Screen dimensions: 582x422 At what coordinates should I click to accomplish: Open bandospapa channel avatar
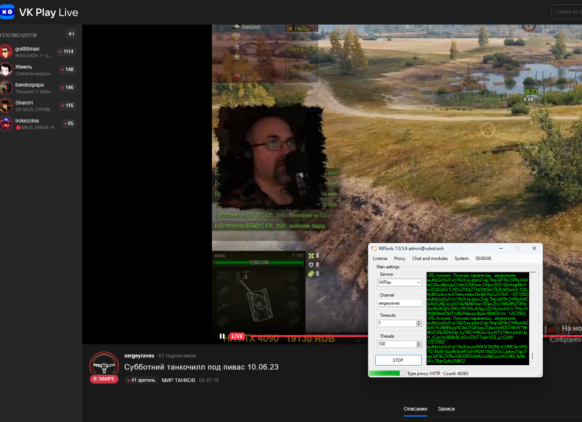(6, 88)
